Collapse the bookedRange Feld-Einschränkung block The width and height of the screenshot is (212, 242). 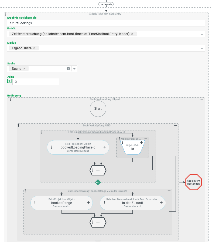point(169,191)
